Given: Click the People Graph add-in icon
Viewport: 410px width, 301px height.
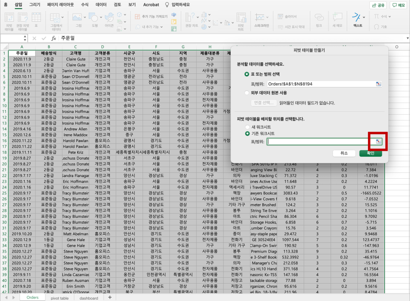Looking at the screenshot, I should 174,29.
